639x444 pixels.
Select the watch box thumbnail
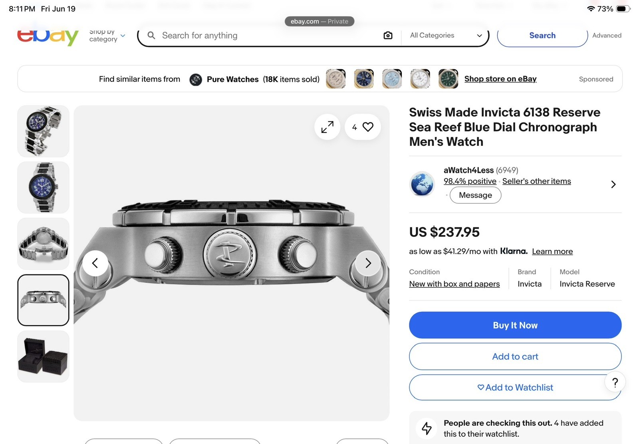pyautogui.click(x=43, y=357)
